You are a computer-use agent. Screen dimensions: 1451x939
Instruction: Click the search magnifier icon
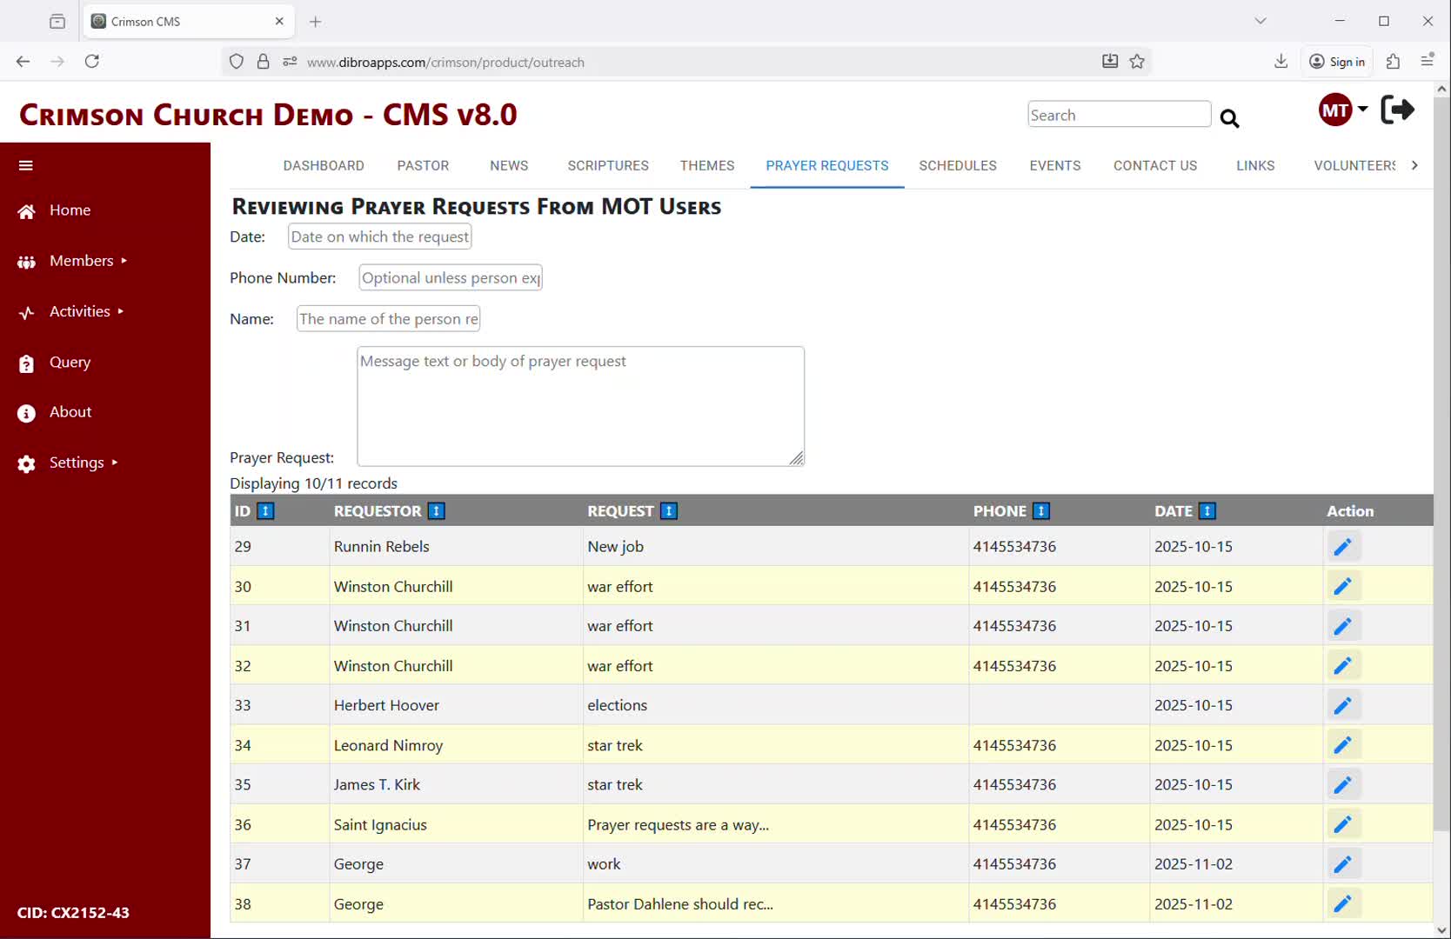[x=1228, y=118]
